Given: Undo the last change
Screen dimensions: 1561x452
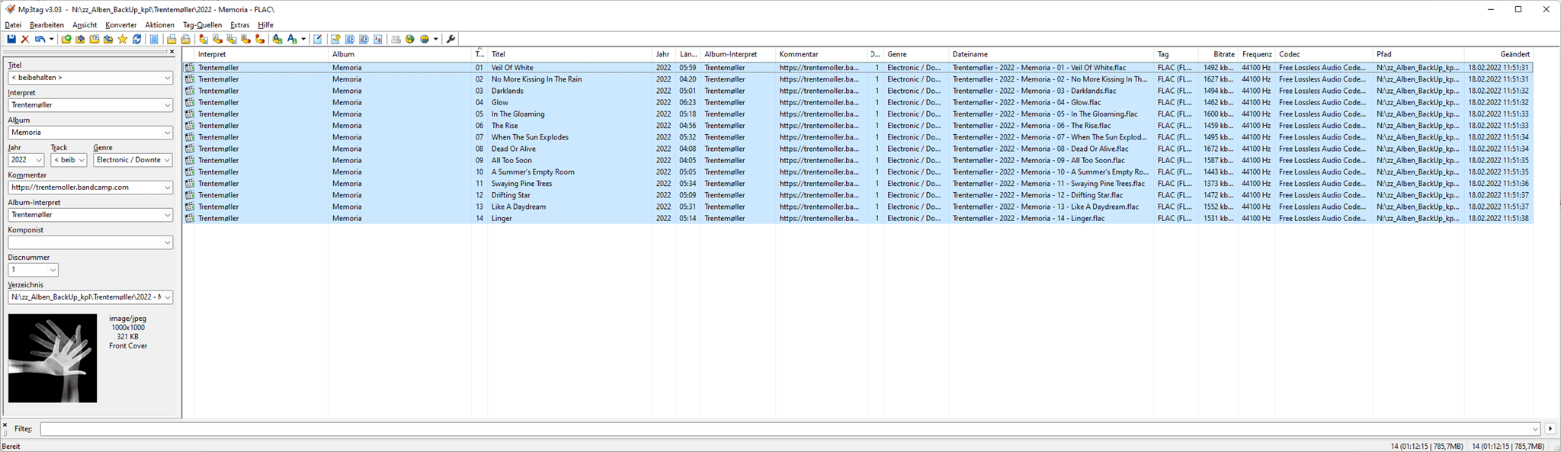Looking at the screenshot, I should (x=40, y=39).
